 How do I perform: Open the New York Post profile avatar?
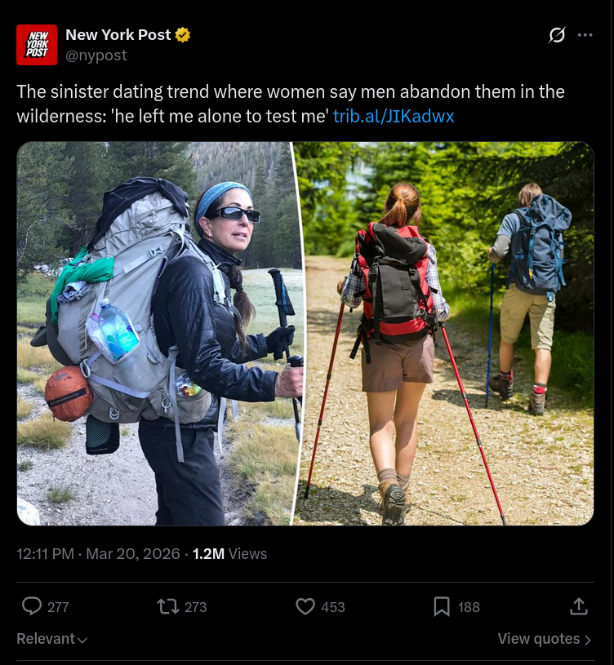click(x=37, y=45)
